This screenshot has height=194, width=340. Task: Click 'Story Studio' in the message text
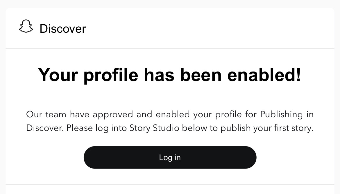coord(154,128)
